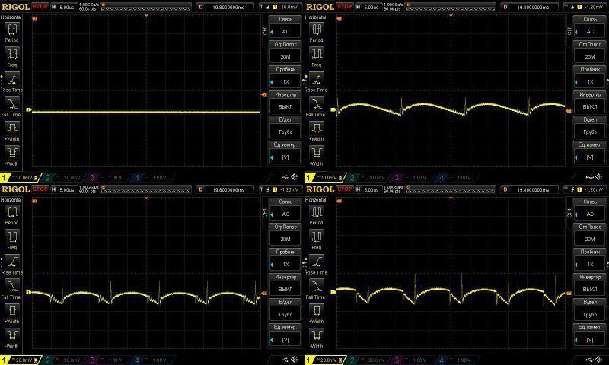609x365 pixels.
Task: Open Ед.измер [V] selector, top-right scope screen
Action: click(590, 153)
